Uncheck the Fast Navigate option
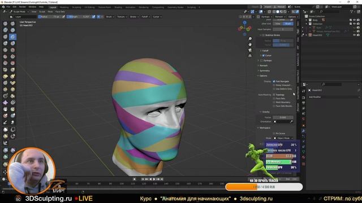The width and height of the screenshot is (362, 203). click(274, 81)
